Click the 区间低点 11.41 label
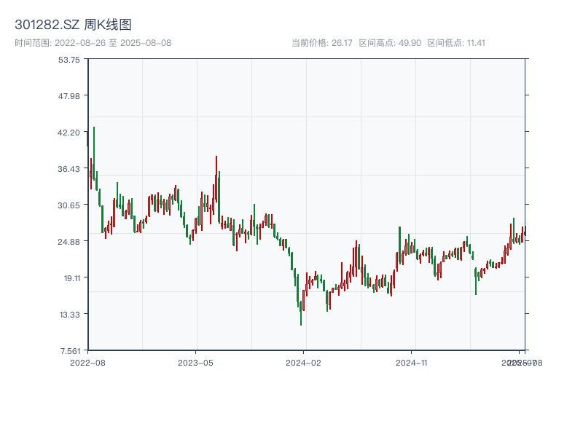583x437 pixels. (x=456, y=43)
